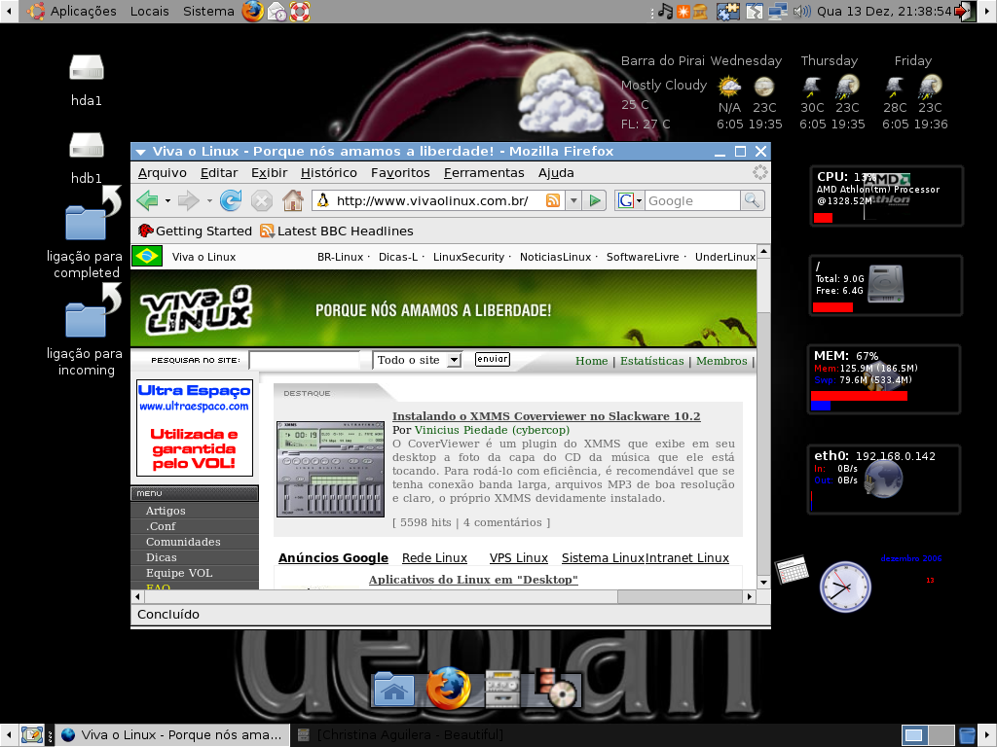The width and height of the screenshot is (997, 747).
Task: Open the 'Instalando o XMMS Coverviewer' article link
Action: [546, 416]
